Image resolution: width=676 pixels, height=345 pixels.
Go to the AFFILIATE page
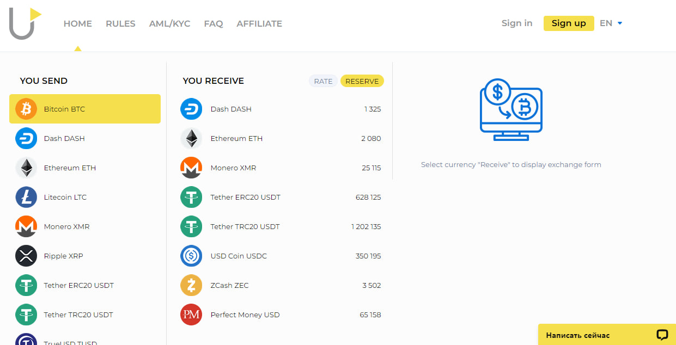tap(259, 23)
